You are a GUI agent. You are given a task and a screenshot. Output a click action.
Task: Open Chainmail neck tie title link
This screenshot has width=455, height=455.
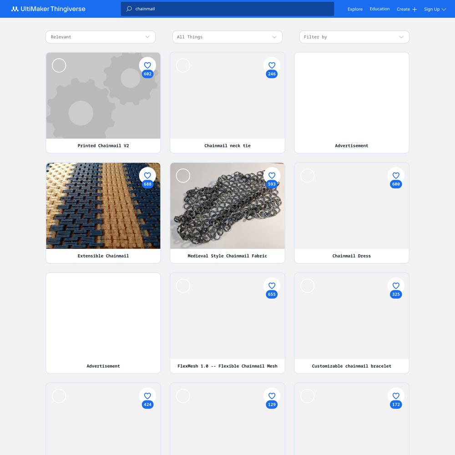tap(227, 146)
